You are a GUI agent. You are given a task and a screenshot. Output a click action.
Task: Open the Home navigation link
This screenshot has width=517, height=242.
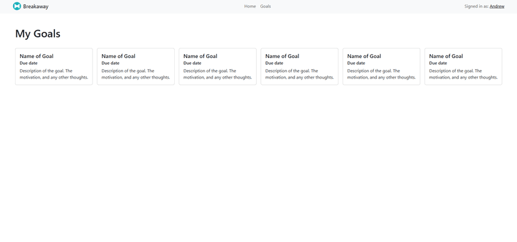pyautogui.click(x=250, y=6)
